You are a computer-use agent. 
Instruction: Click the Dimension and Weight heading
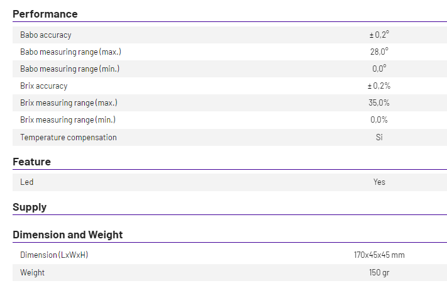(x=68, y=235)
